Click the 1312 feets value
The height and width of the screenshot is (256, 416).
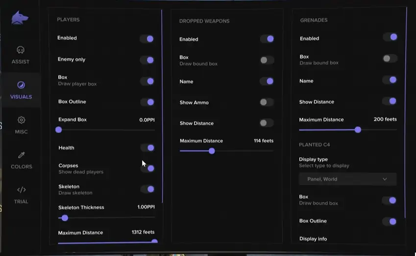143,232
